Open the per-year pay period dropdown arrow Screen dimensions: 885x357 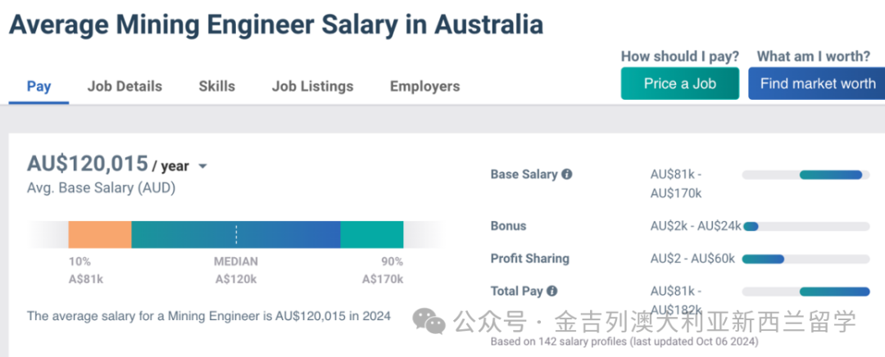point(202,166)
